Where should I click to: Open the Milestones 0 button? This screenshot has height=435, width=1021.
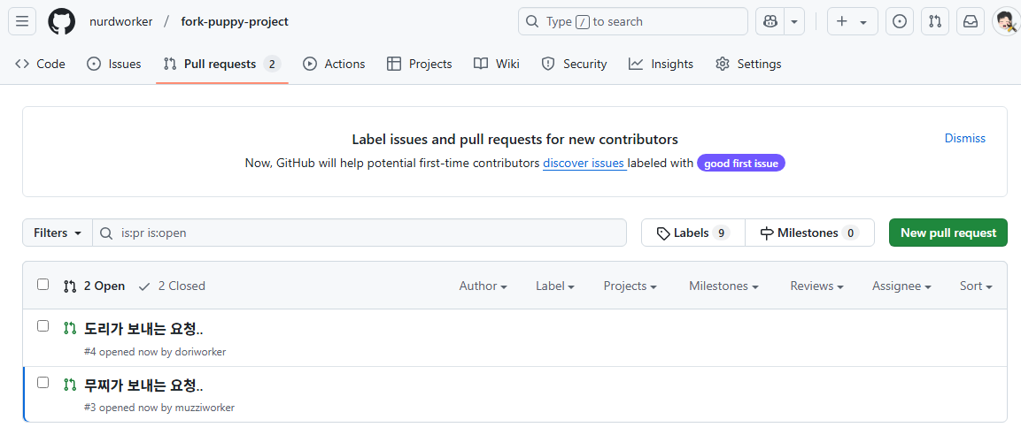click(809, 233)
